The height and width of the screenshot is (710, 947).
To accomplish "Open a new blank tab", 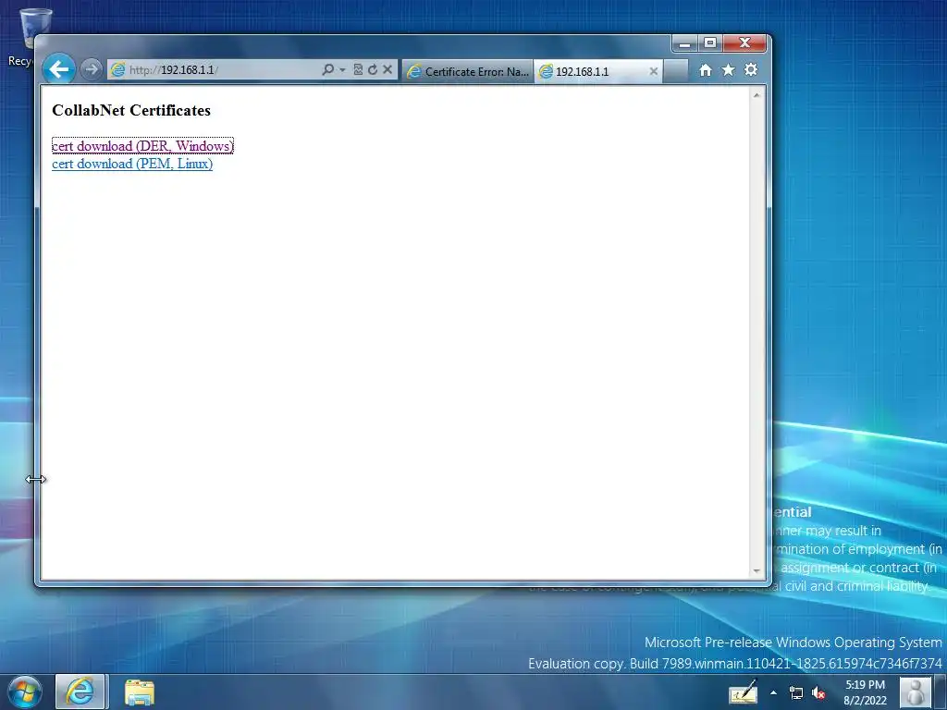I will [676, 71].
